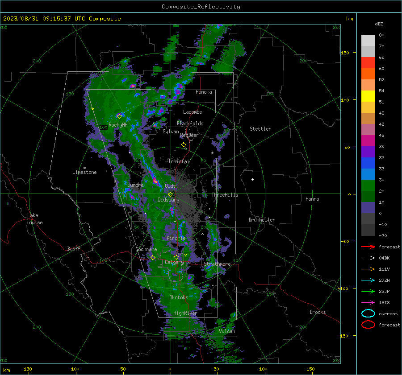
Task: Click the Banff label
Action: coord(74,248)
